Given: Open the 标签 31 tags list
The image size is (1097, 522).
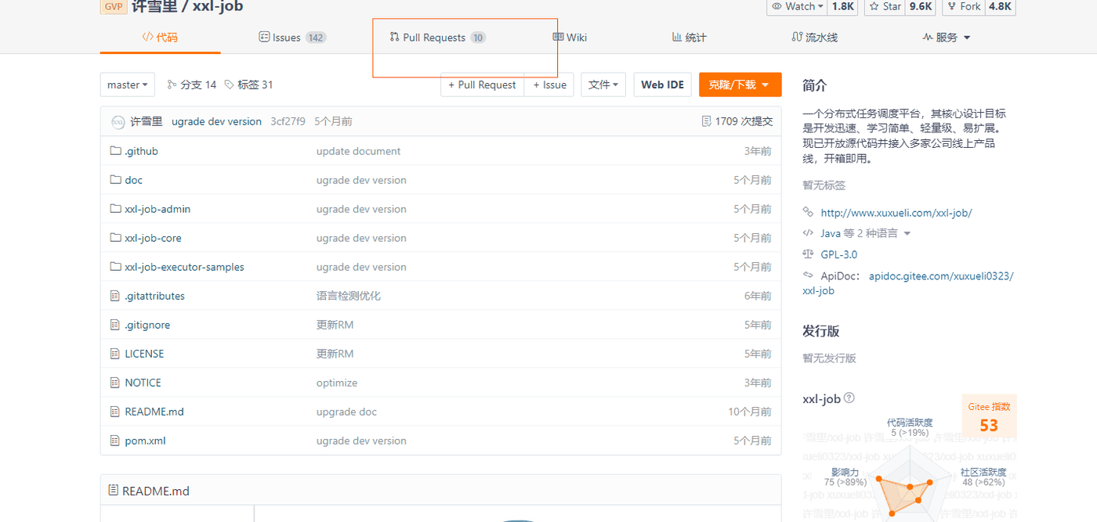Looking at the screenshot, I should [x=248, y=85].
